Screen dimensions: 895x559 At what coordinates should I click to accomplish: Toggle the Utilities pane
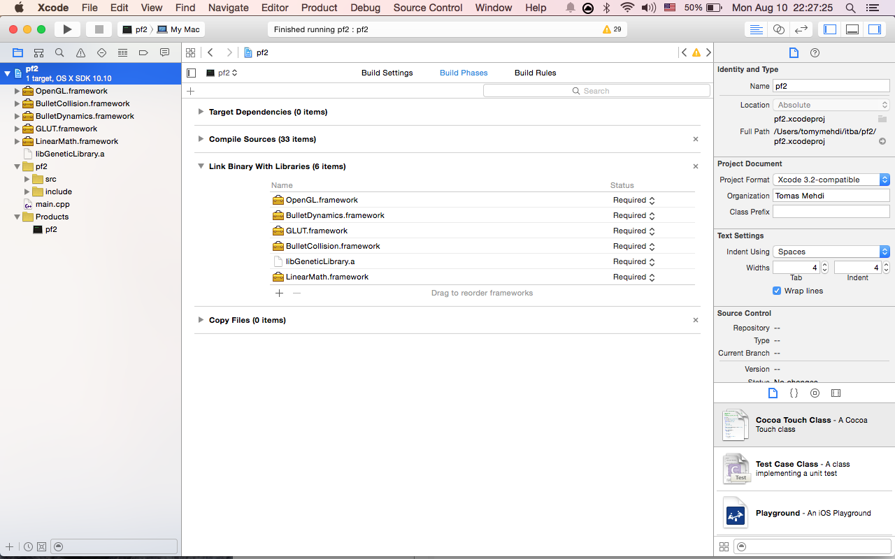click(x=875, y=29)
